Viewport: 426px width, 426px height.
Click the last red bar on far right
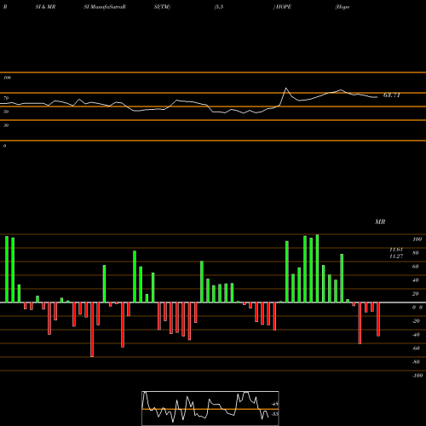point(378,319)
